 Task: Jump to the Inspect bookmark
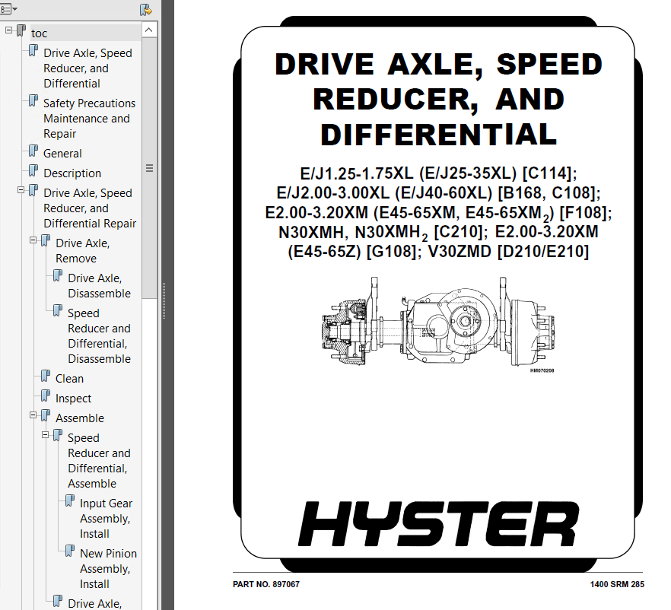[x=73, y=399]
